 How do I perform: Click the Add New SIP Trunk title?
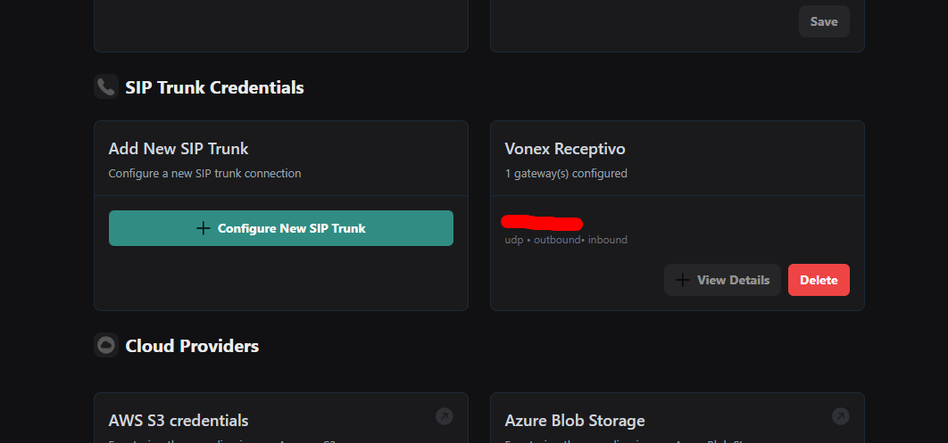[x=179, y=149]
